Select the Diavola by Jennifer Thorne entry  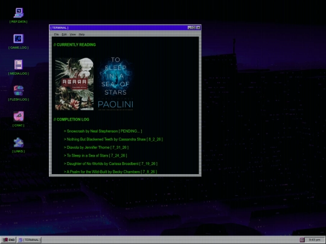pos(96,148)
